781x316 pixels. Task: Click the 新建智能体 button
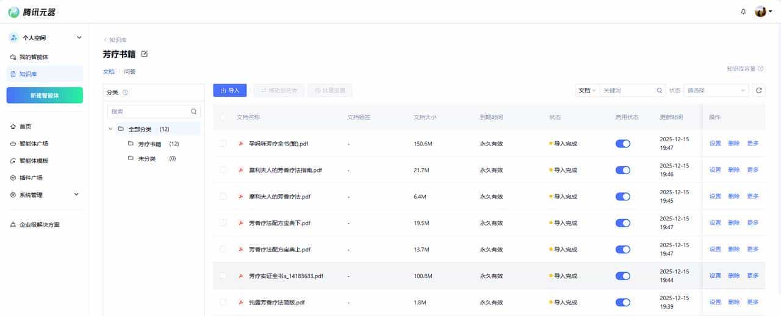click(45, 95)
